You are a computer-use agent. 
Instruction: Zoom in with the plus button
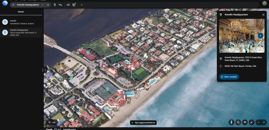coord(264,122)
